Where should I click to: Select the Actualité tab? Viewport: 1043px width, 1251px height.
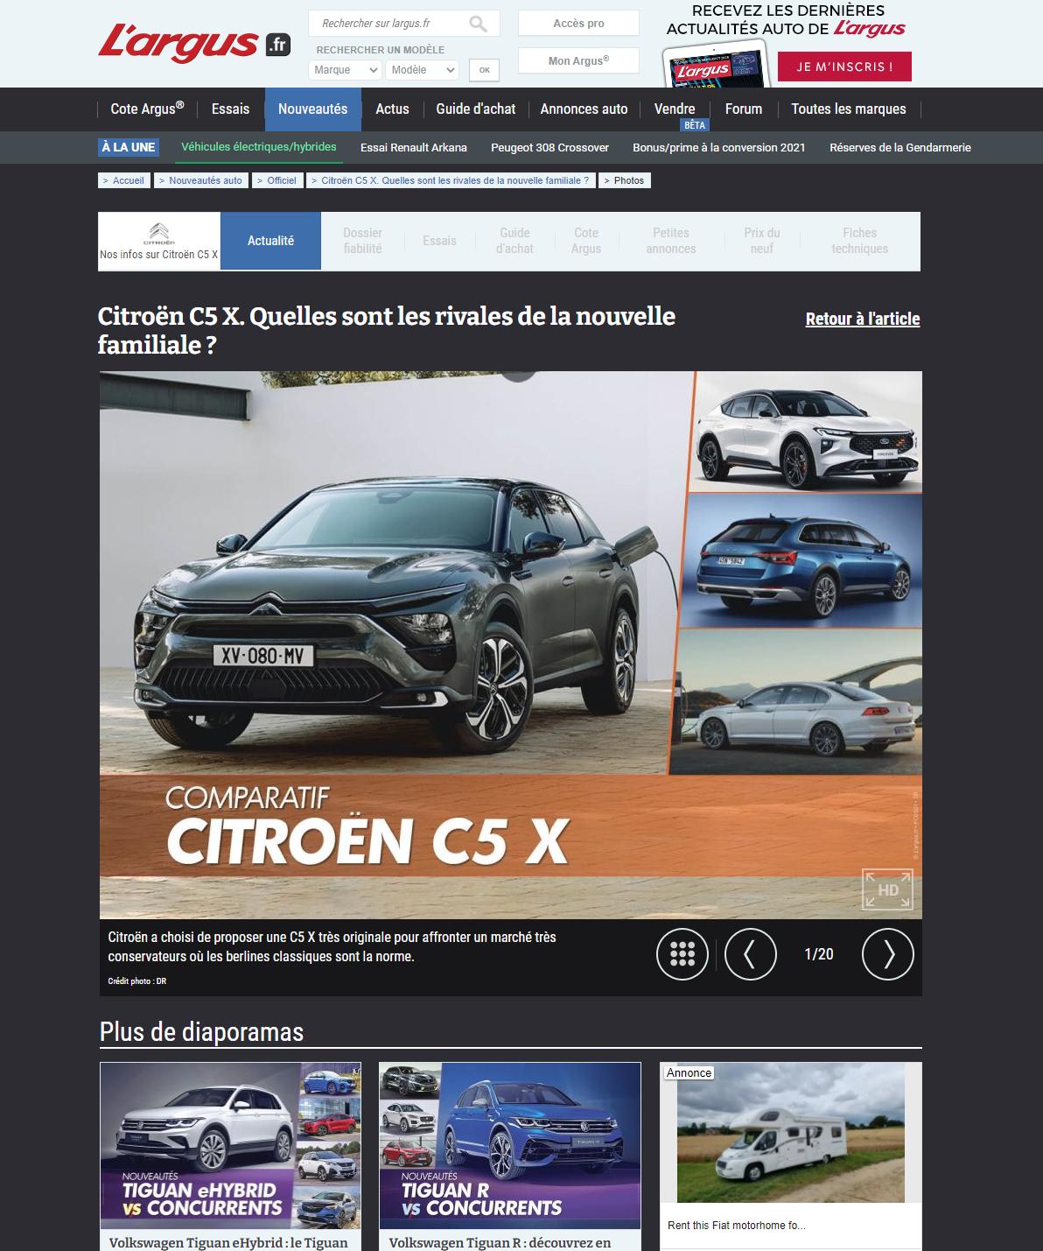[270, 241]
